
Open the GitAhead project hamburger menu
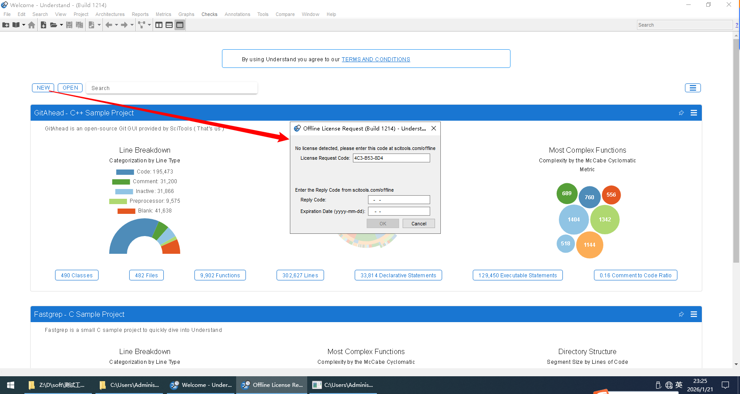click(693, 113)
